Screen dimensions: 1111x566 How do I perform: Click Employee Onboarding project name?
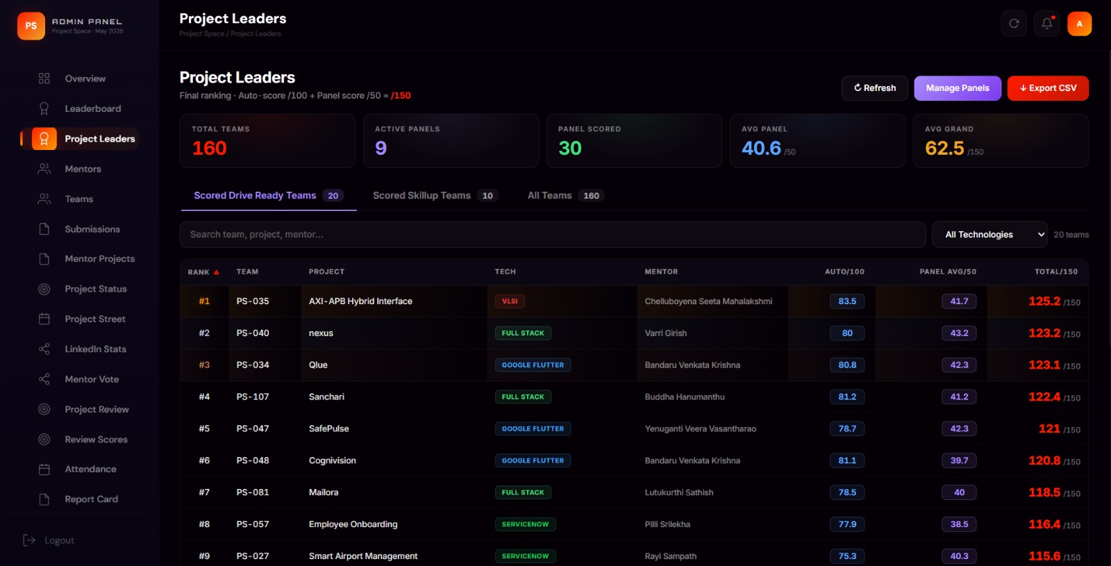(353, 524)
